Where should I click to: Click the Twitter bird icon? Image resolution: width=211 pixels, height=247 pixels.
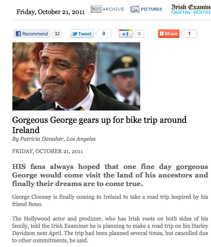[x=75, y=34]
